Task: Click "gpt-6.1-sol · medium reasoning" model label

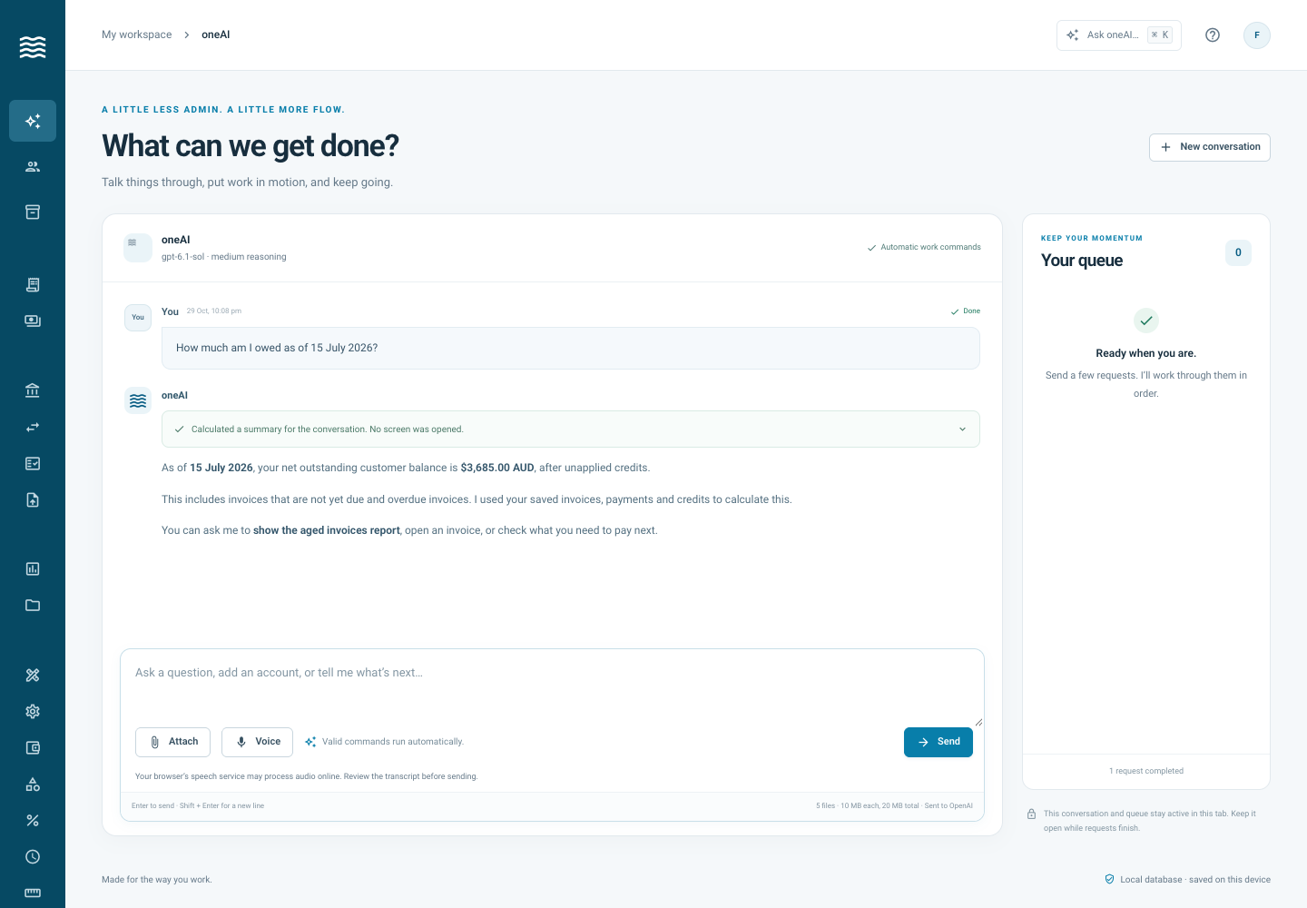Action: (224, 257)
